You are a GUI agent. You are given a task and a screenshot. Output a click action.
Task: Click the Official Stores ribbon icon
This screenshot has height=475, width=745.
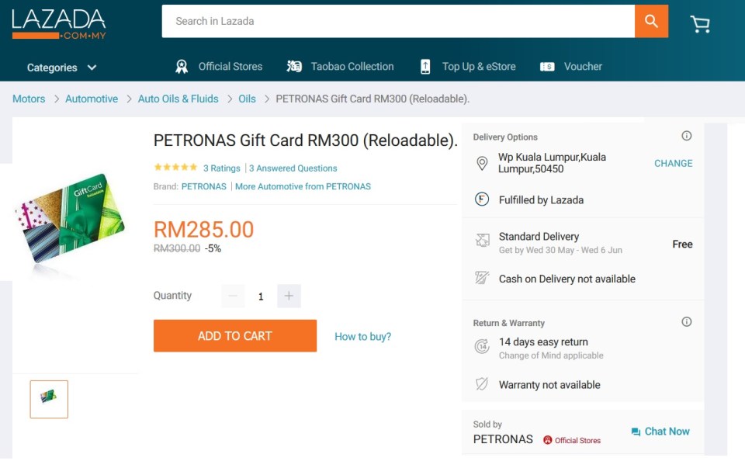tap(182, 67)
